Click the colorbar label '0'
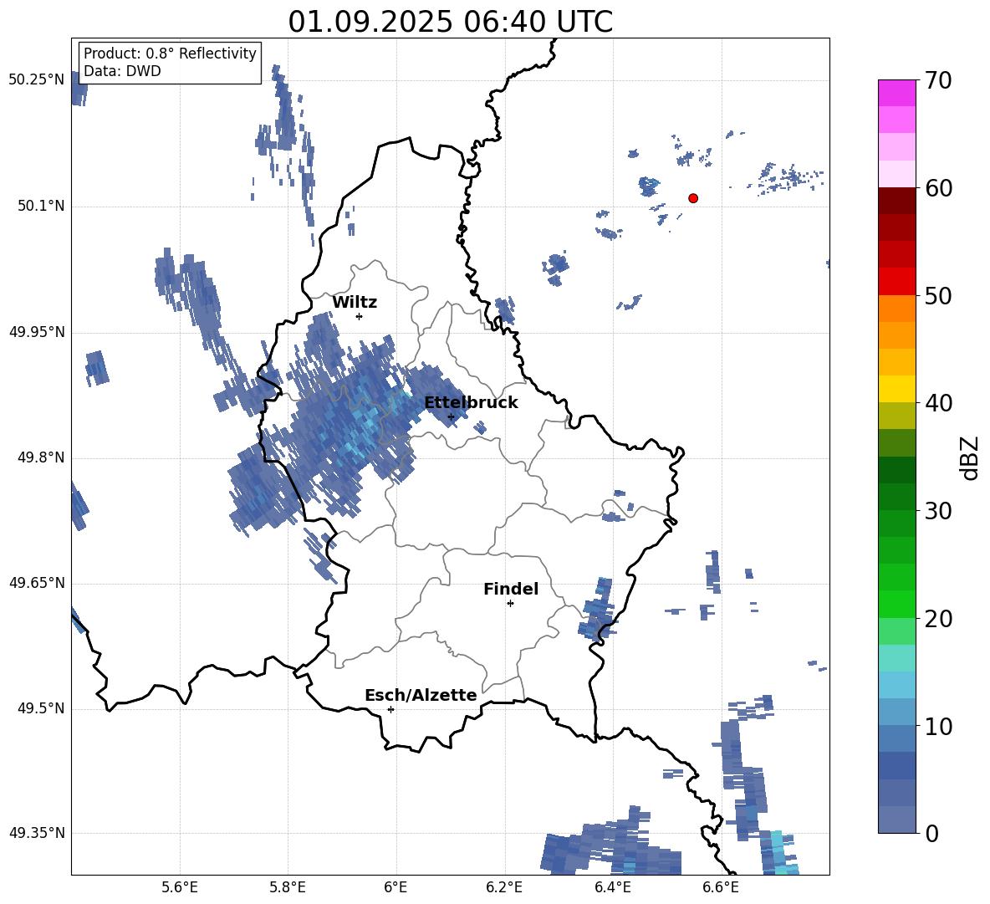This screenshot has height=904, width=990. pos(931,833)
